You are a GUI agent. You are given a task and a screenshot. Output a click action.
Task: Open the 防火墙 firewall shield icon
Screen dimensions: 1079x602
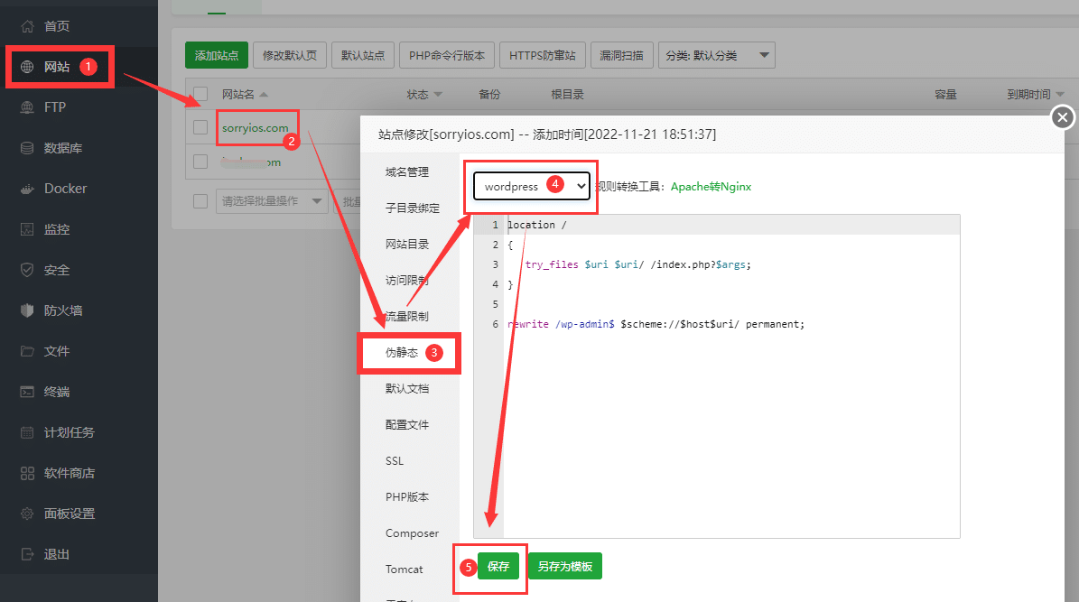[x=27, y=310]
